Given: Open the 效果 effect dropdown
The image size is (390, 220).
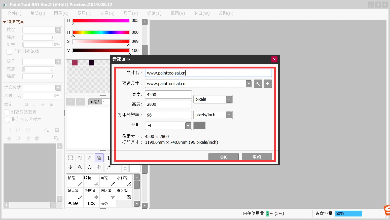Looking at the screenshot, I should [58, 61].
